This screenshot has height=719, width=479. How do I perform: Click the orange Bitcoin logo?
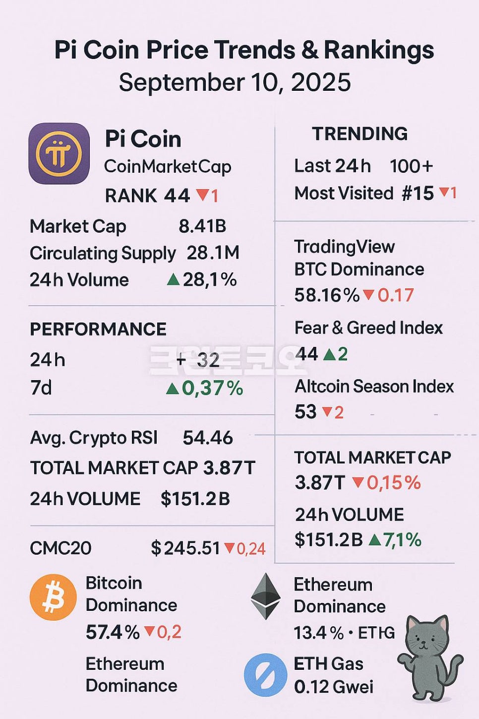click(x=53, y=597)
